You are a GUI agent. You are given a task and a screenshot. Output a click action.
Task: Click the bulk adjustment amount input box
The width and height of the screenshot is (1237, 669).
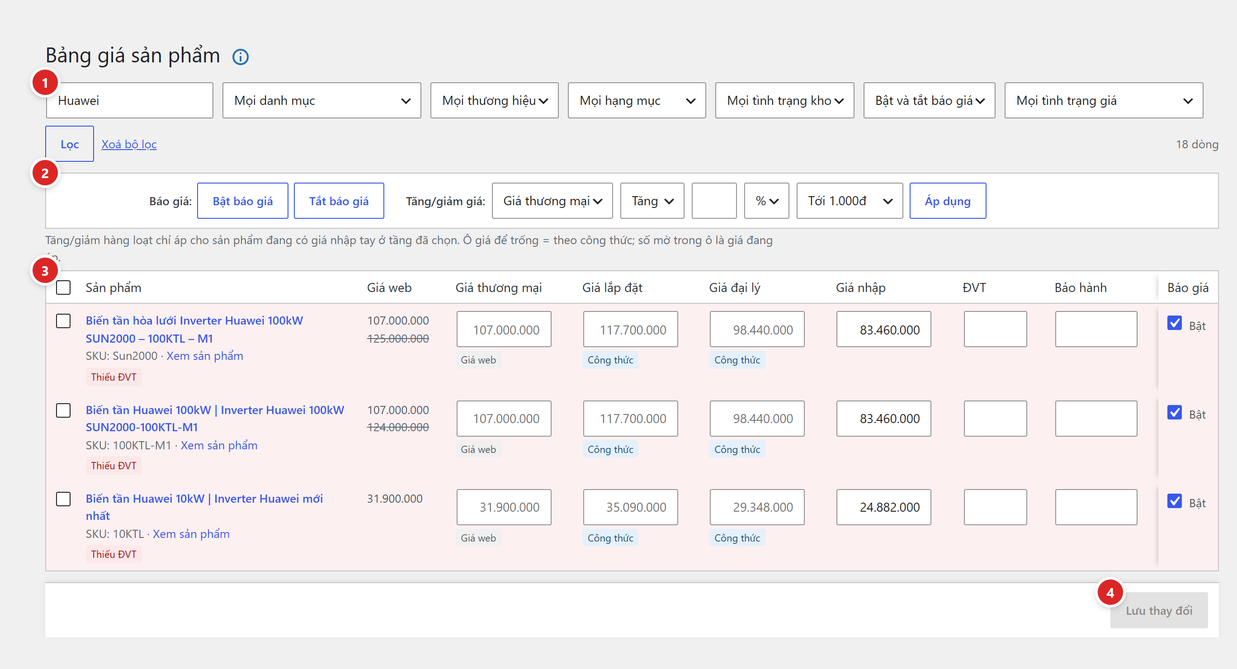714,201
